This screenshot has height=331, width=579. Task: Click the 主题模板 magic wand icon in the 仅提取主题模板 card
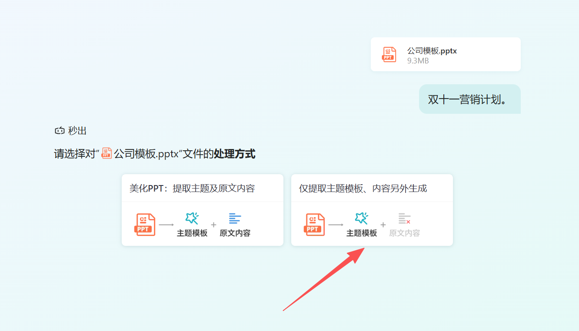click(x=361, y=218)
